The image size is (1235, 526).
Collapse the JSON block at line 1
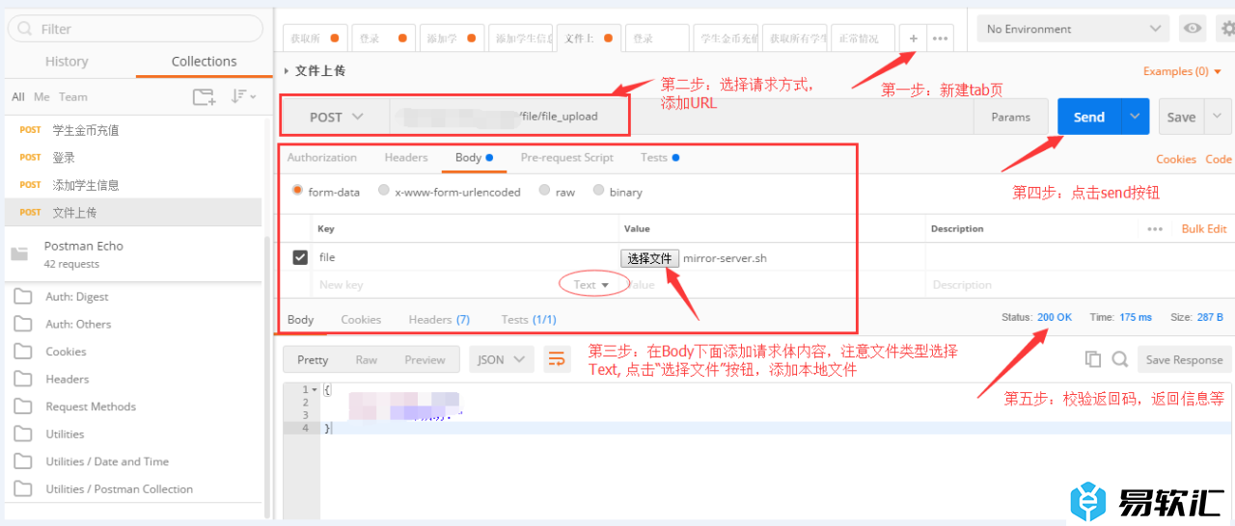315,389
